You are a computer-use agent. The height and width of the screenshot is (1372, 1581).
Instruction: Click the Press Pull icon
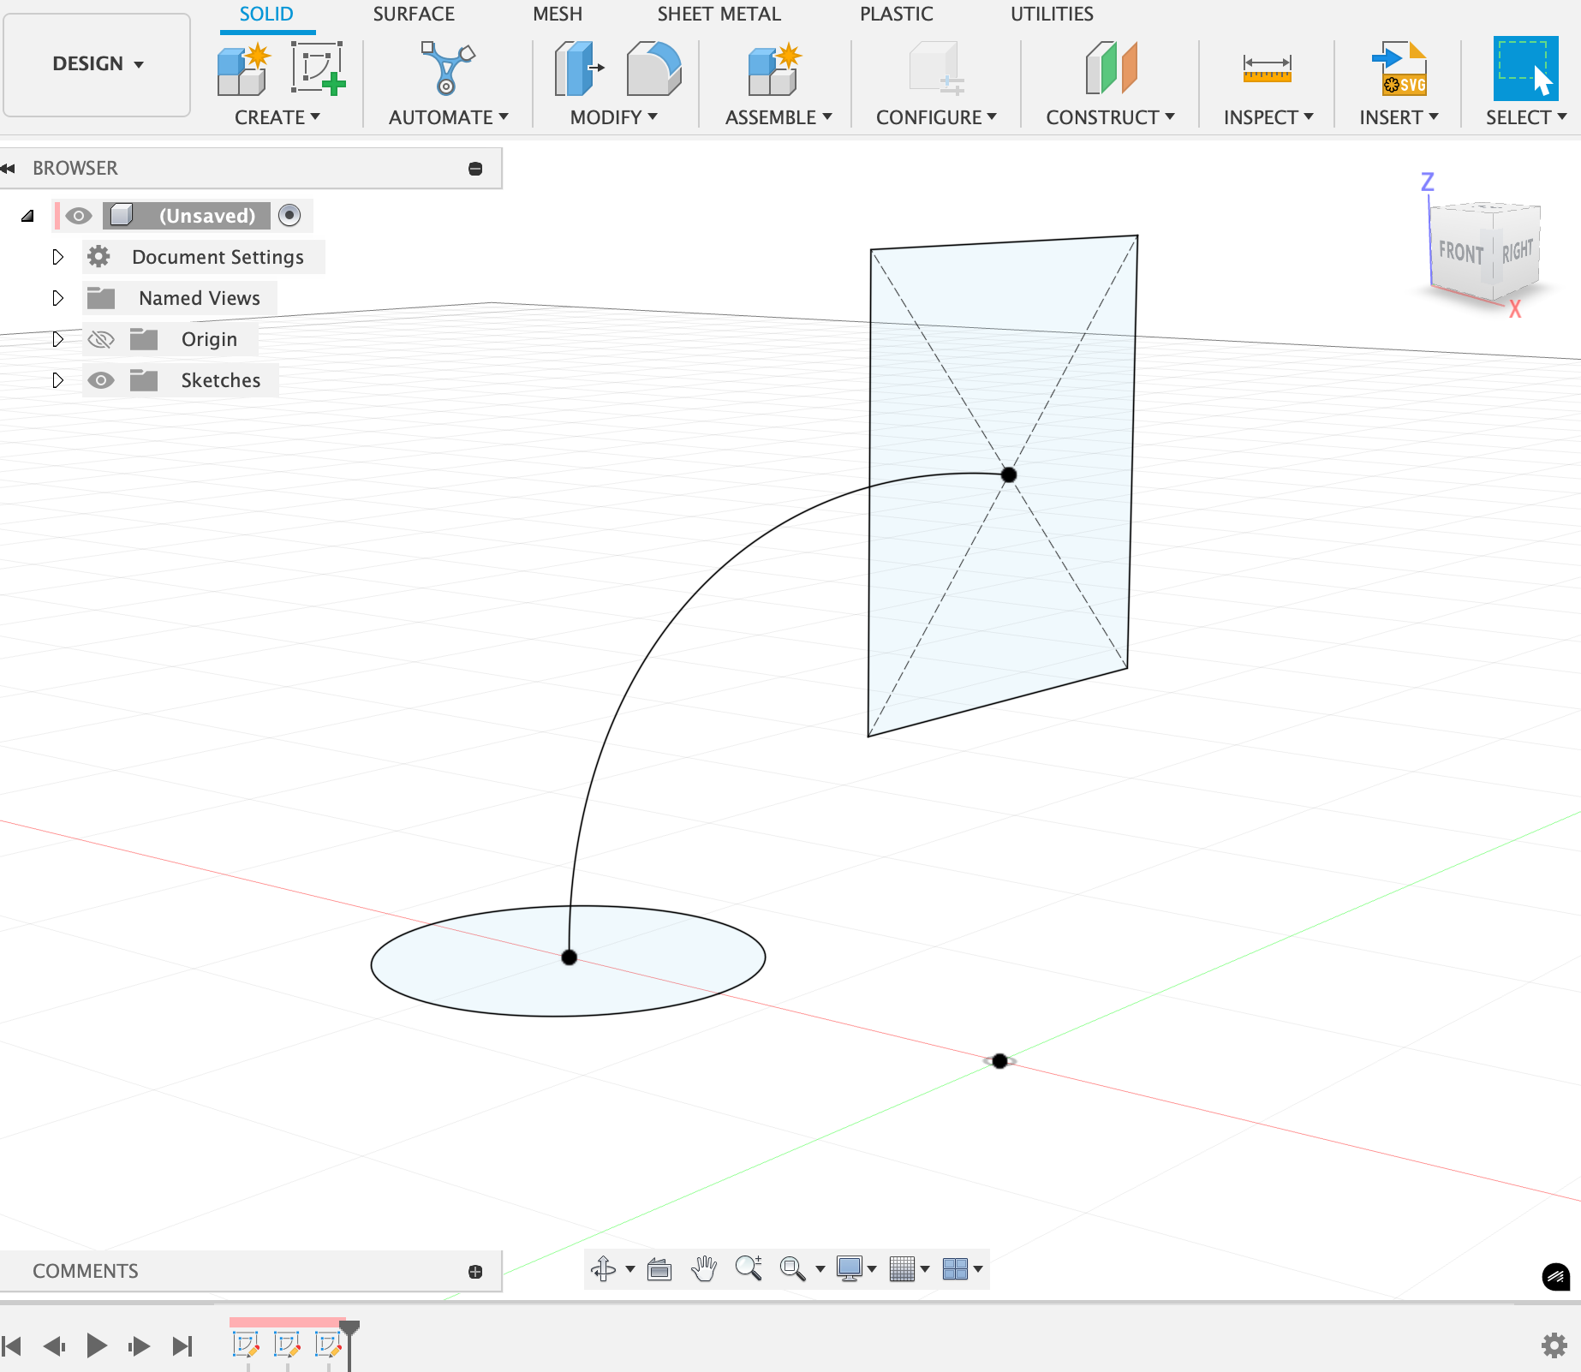tap(578, 68)
